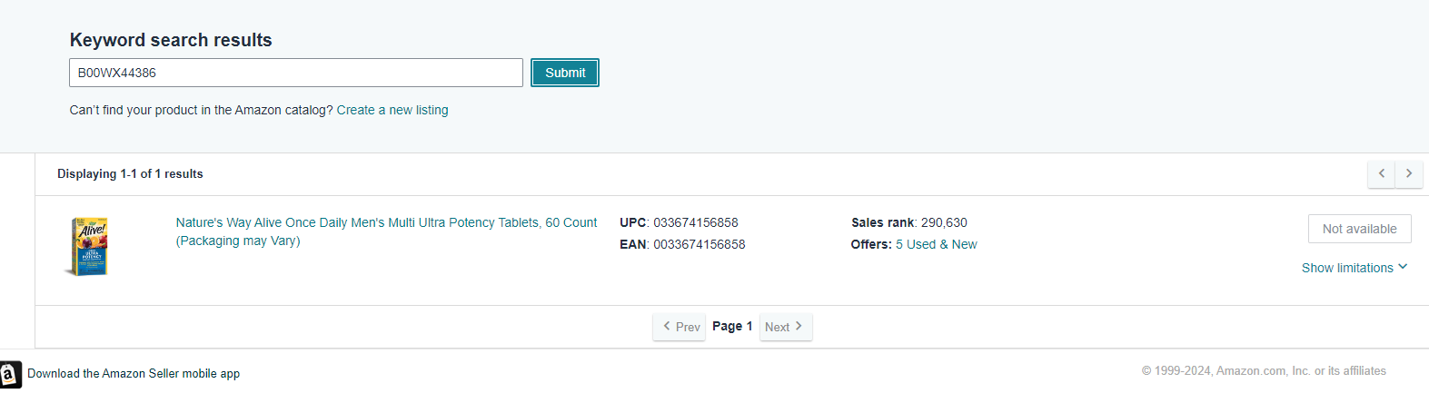Click the copyright 1999-2024 Amazon.com text

(1264, 370)
